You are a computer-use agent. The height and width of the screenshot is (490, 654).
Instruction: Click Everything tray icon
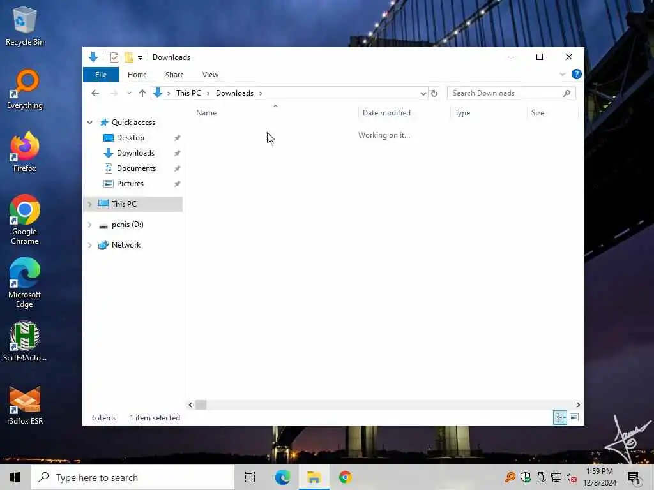510,477
